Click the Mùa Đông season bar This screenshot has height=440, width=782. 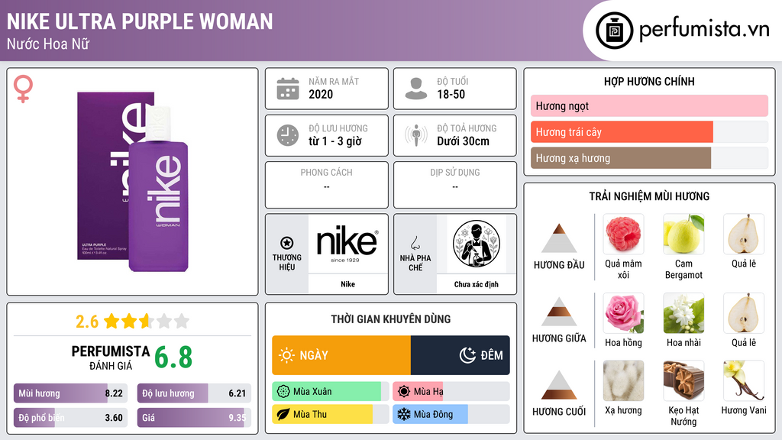click(451, 414)
